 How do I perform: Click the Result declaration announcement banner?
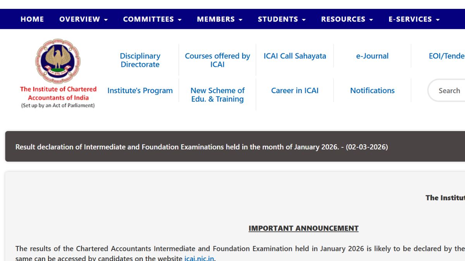tap(201, 147)
